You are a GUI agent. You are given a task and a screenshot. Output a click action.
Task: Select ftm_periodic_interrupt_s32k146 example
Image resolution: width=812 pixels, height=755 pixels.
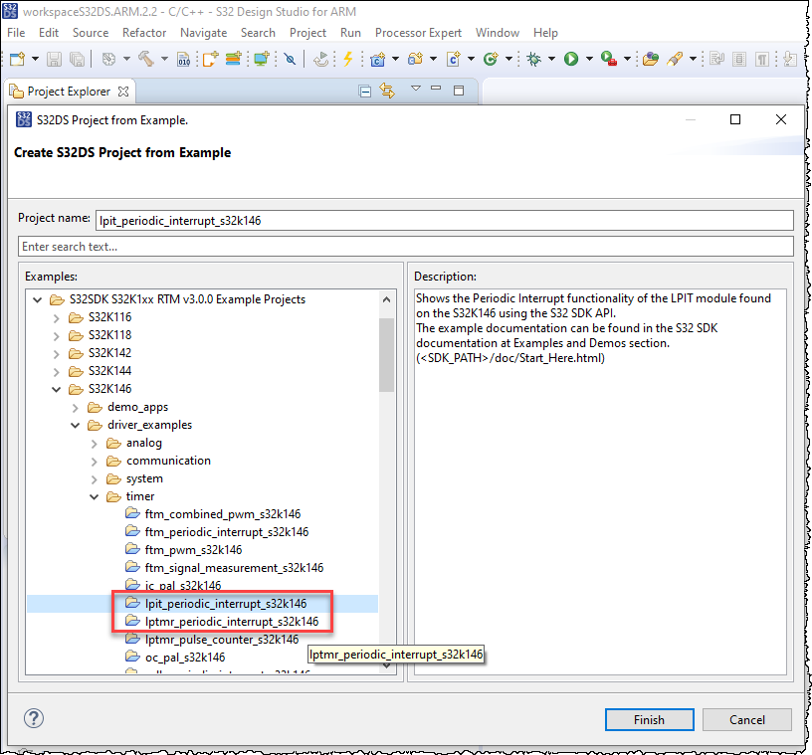click(227, 532)
